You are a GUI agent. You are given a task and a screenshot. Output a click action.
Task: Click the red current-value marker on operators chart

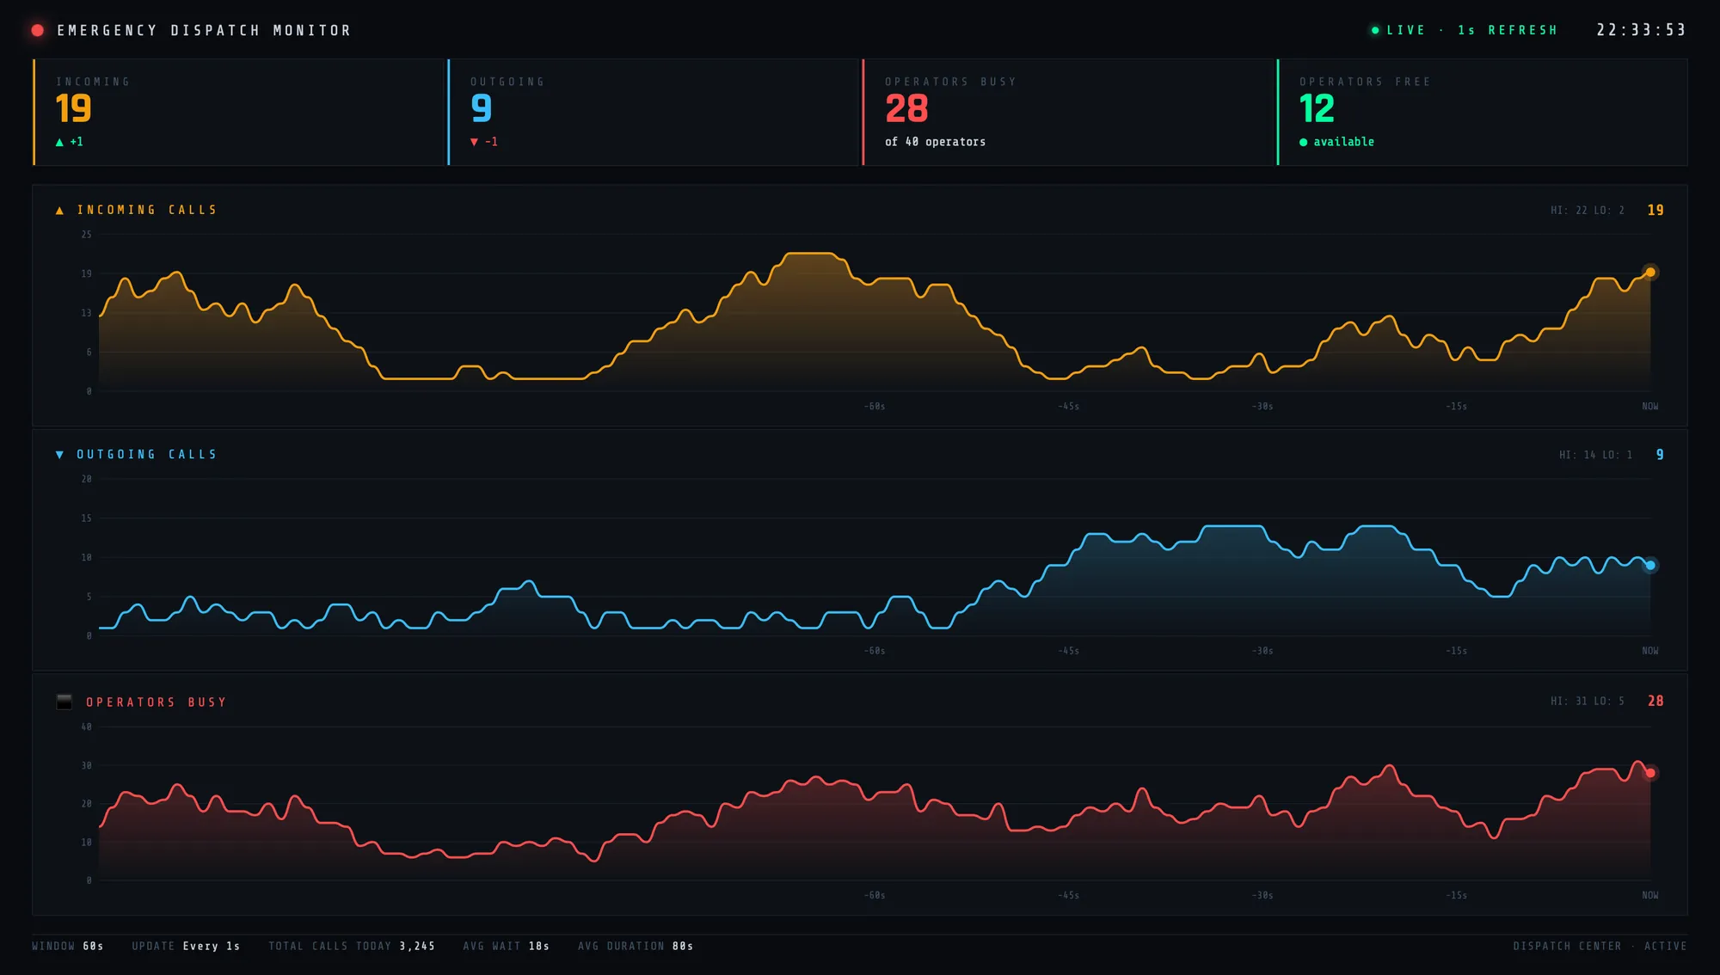[1650, 773]
